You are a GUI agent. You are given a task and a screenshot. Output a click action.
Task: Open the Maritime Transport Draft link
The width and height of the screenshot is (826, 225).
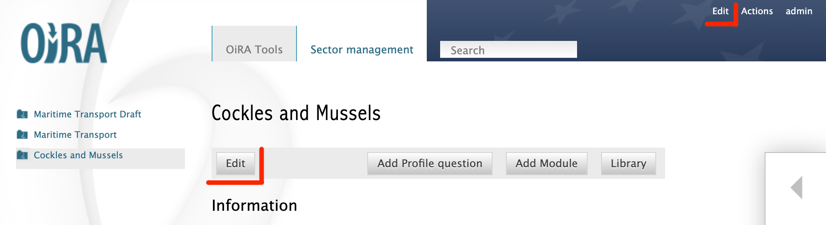click(x=88, y=114)
